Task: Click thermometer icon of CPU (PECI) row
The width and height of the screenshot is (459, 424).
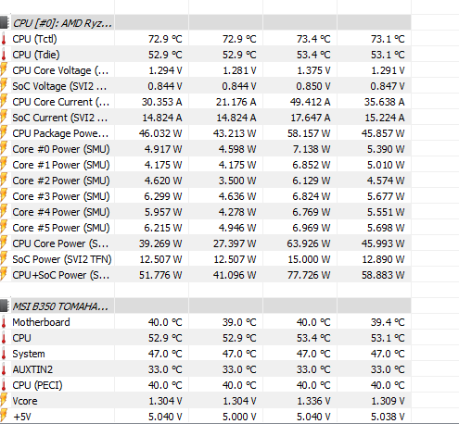Action: (x=4, y=385)
